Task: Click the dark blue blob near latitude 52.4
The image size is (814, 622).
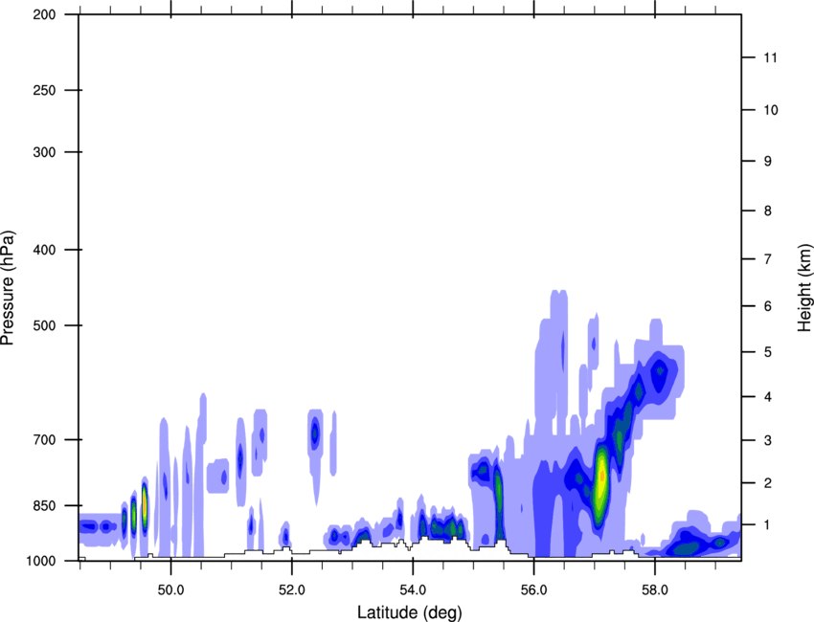Action: click(315, 433)
